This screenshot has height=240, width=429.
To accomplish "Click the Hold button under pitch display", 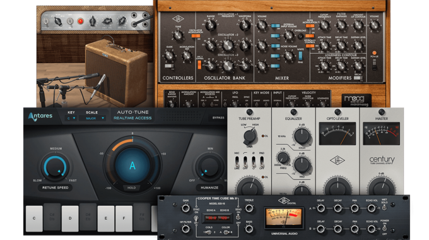I will [x=131, y=188].
